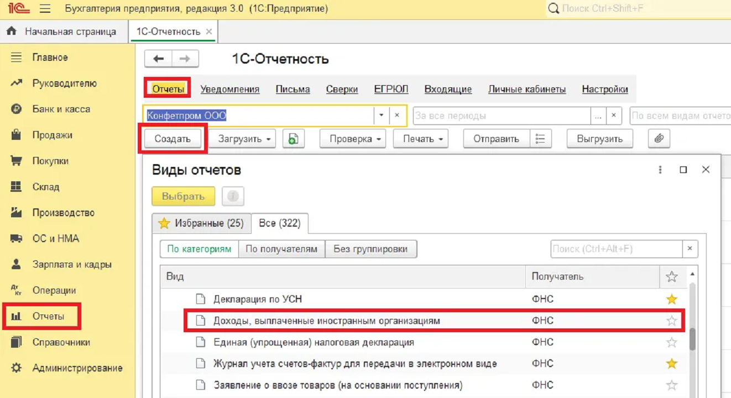Clear the За все периоды field
731x398 pixels.
pyautogui.click(x=614, y=116)
